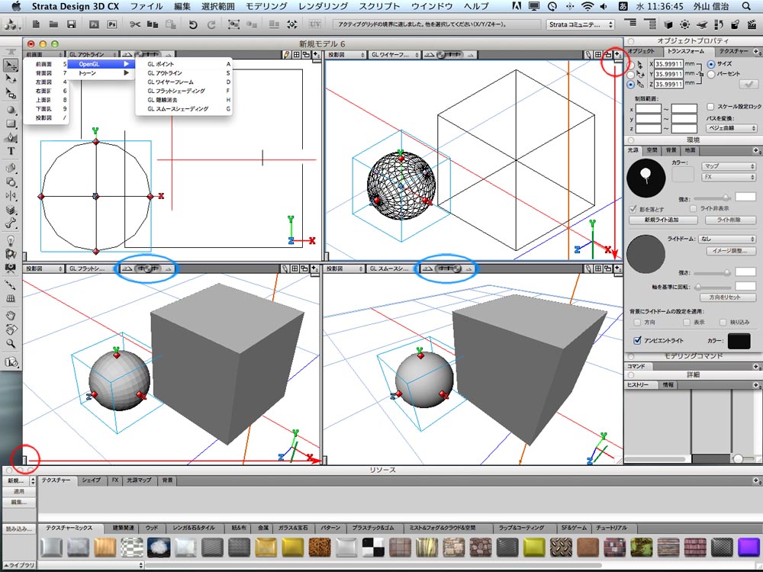763x572 pixels.
Task: Toggle 映り込み checkbox
Action: (x=723, y=322)
